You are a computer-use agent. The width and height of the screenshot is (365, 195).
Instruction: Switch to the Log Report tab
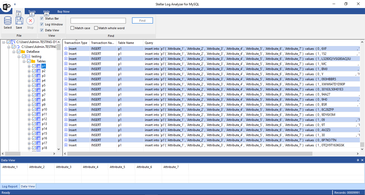10,186
